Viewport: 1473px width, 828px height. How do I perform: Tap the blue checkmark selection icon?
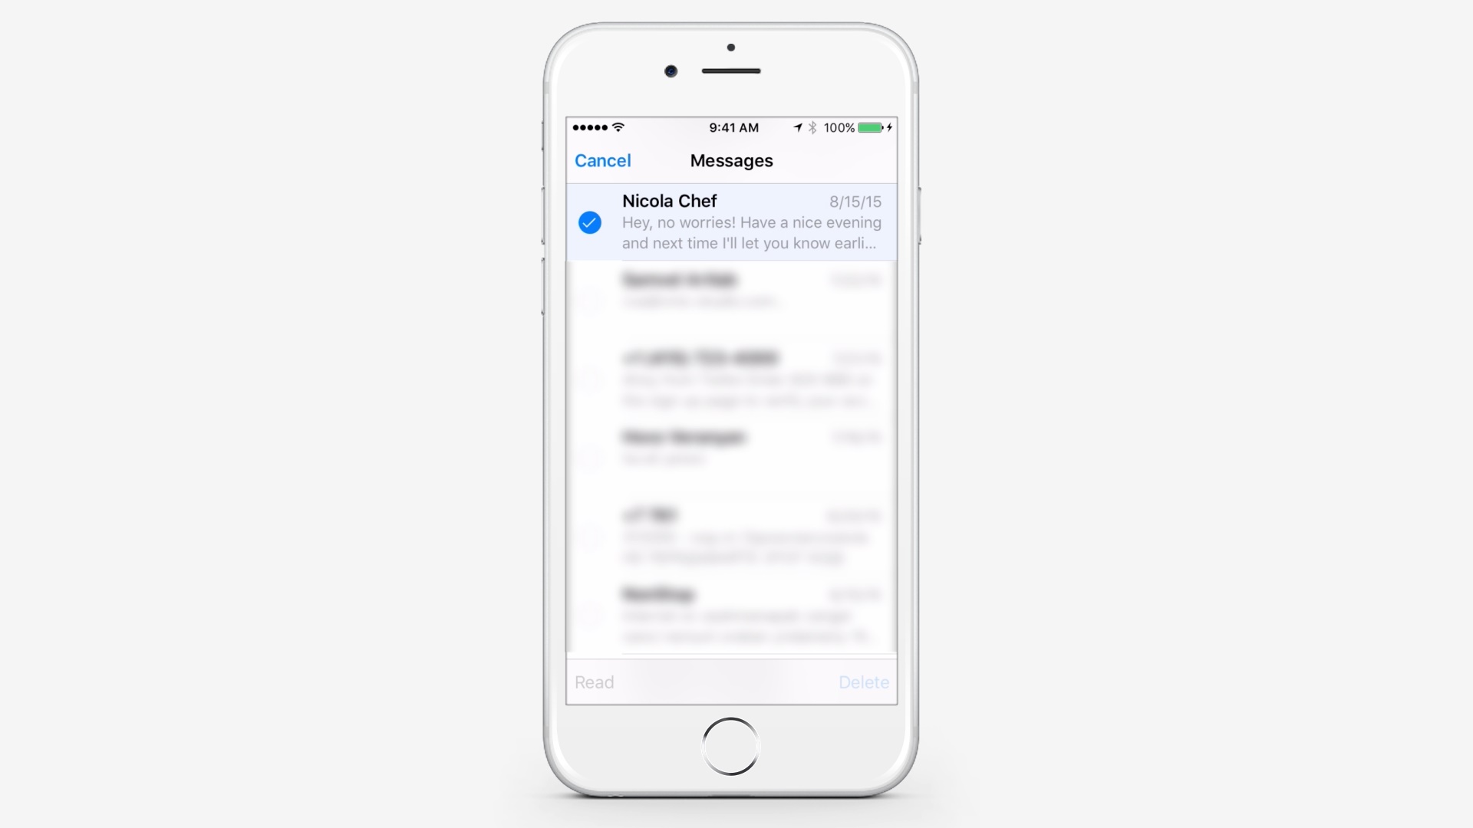pyautogui.click(x=590, y=222)
